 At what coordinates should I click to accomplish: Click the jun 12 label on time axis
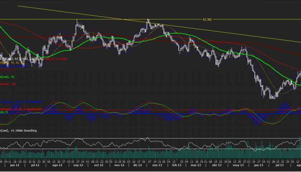click(x=15, y=166)
